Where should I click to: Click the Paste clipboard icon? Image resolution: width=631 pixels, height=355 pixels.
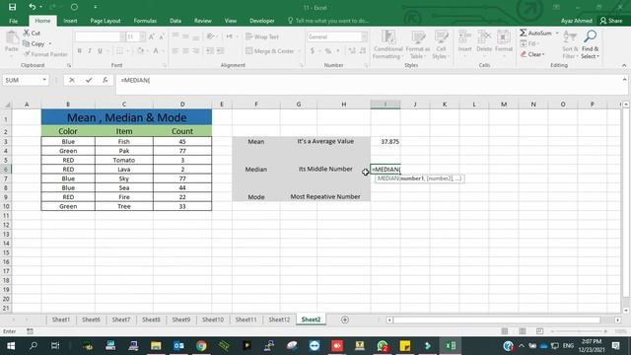click(x=12, y=38)
